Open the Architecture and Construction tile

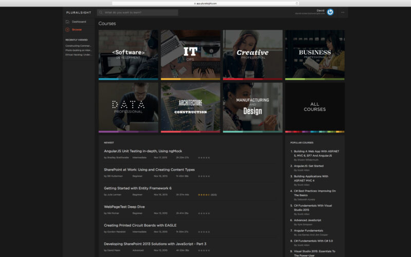click(191, 107)
